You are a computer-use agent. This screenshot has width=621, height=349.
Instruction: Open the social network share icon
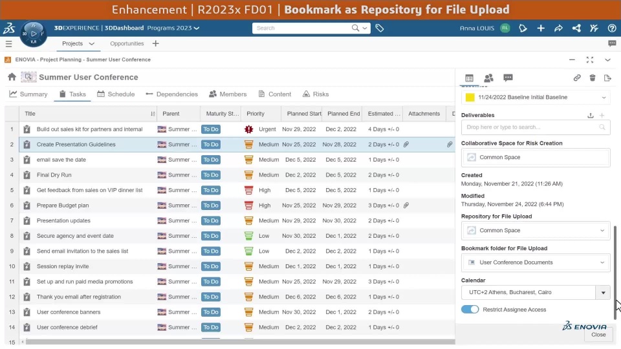pyautogui.click(x=576, y=28)
